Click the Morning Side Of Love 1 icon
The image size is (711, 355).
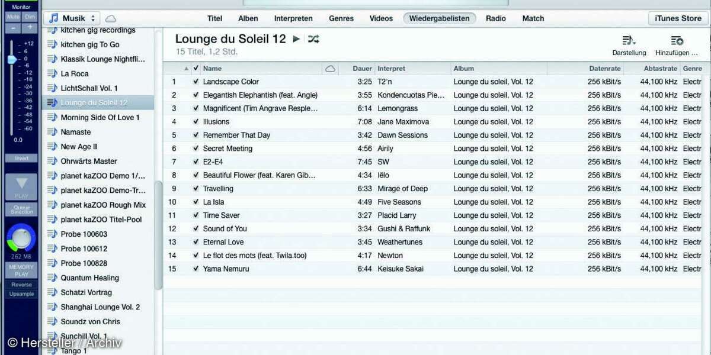[x=52, y=117]
